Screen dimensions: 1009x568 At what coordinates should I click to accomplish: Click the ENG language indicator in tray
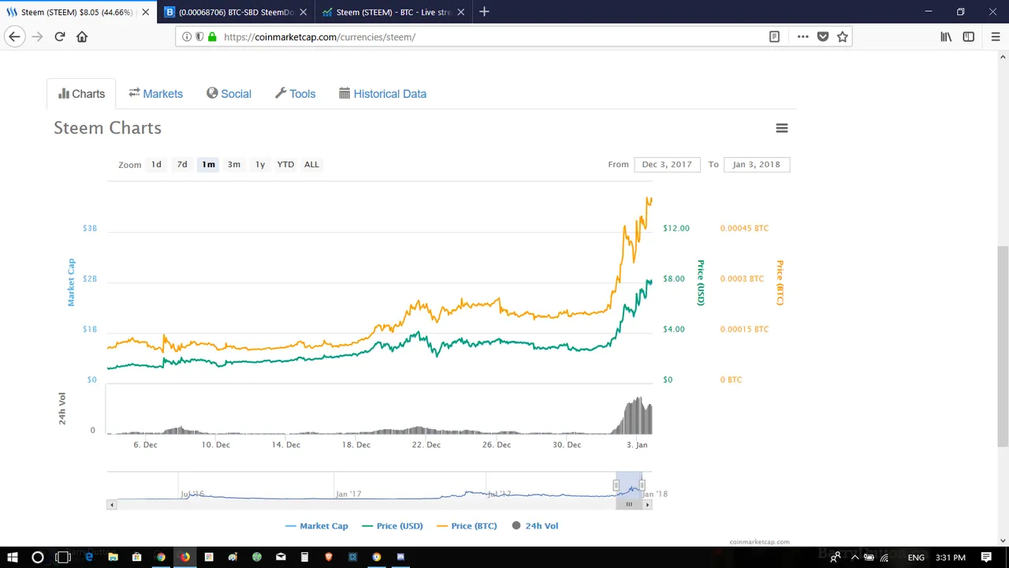pyautogui.click(x=915, y=557)
